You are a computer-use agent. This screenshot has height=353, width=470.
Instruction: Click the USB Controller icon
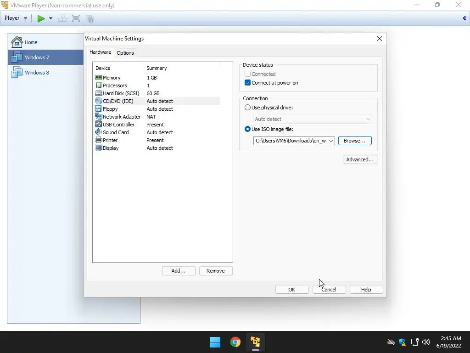[x=98, y=124]
